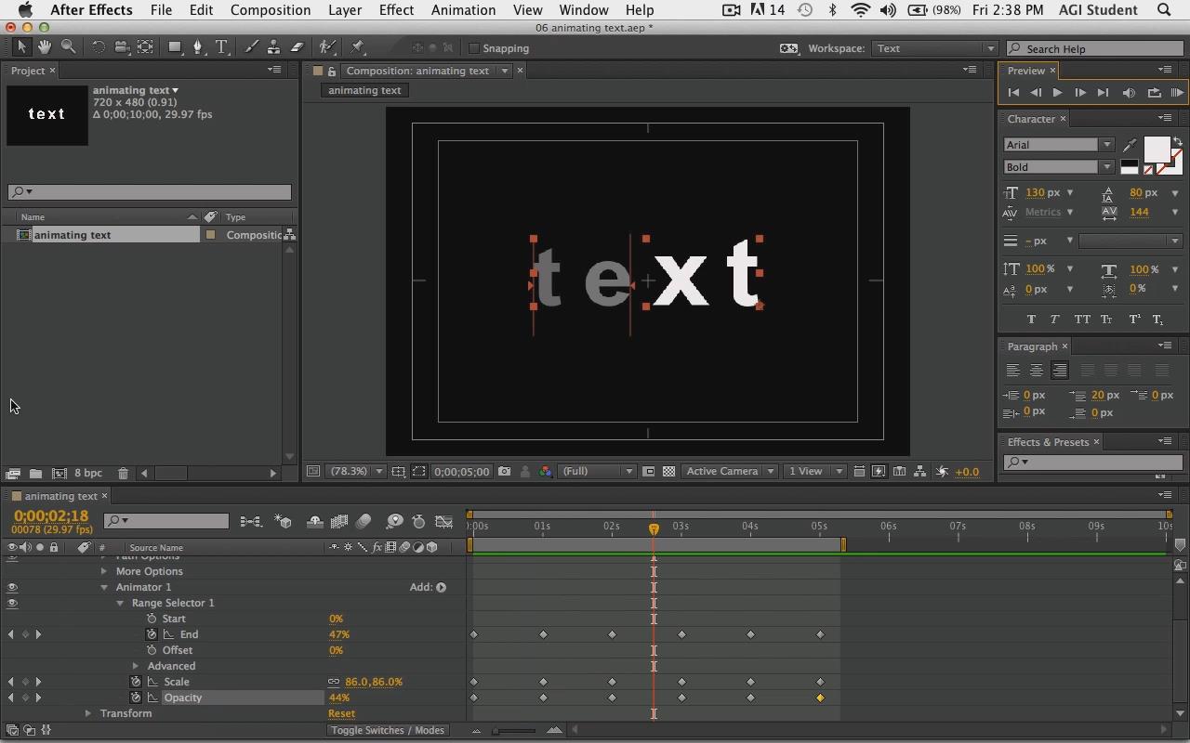Toggle the stopwatch for Start property
Image resolution: width=1190 pixels, height=743 pixels.
point(152,619)
